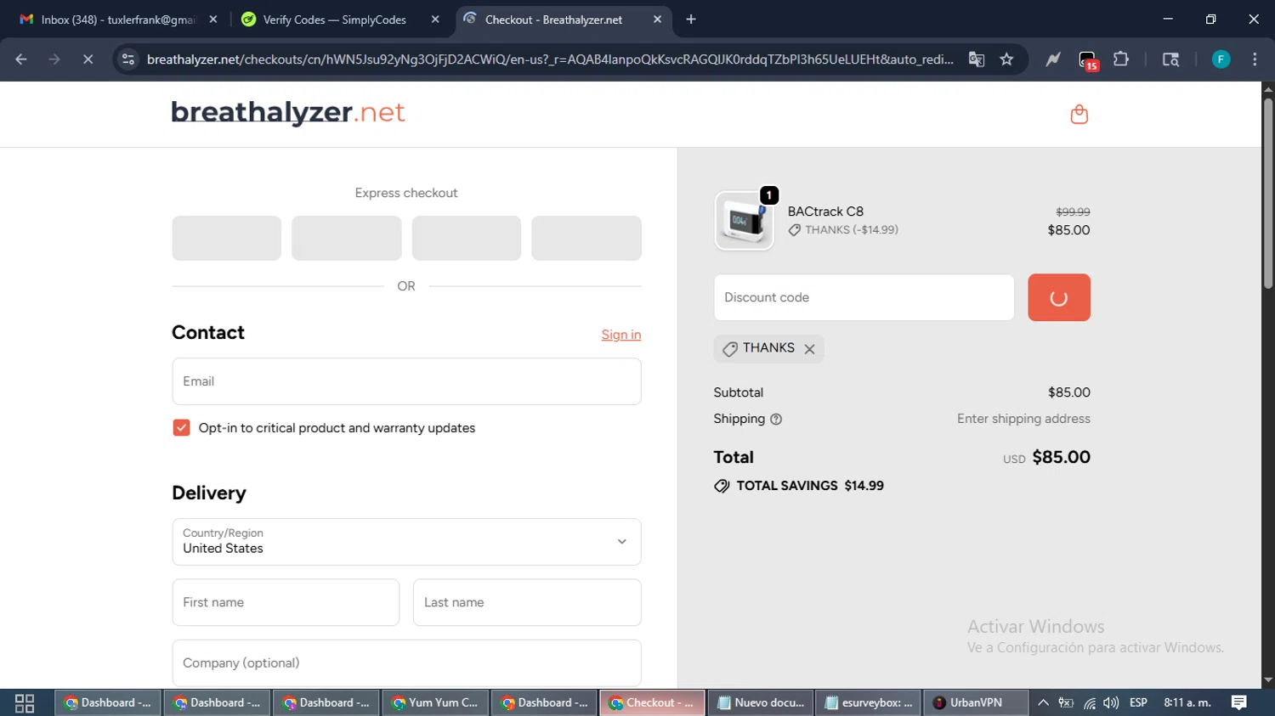Viewport: 1275px width, 716px height.
Task: Click the address bar URL
Action: (550, 59)
